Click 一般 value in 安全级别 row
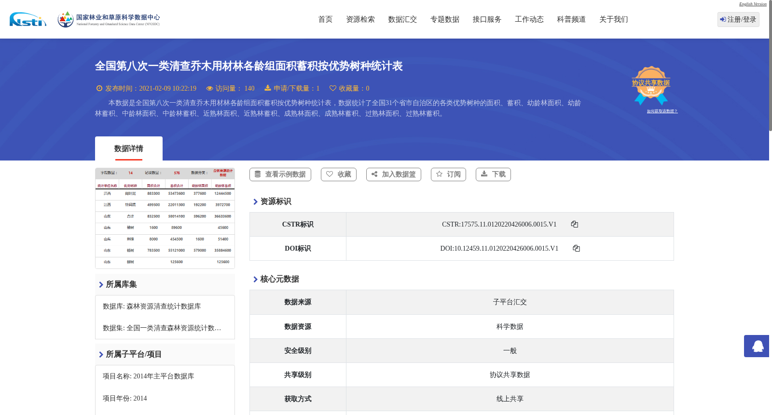Viewport: 772px width, 415px height. (510, 351)
